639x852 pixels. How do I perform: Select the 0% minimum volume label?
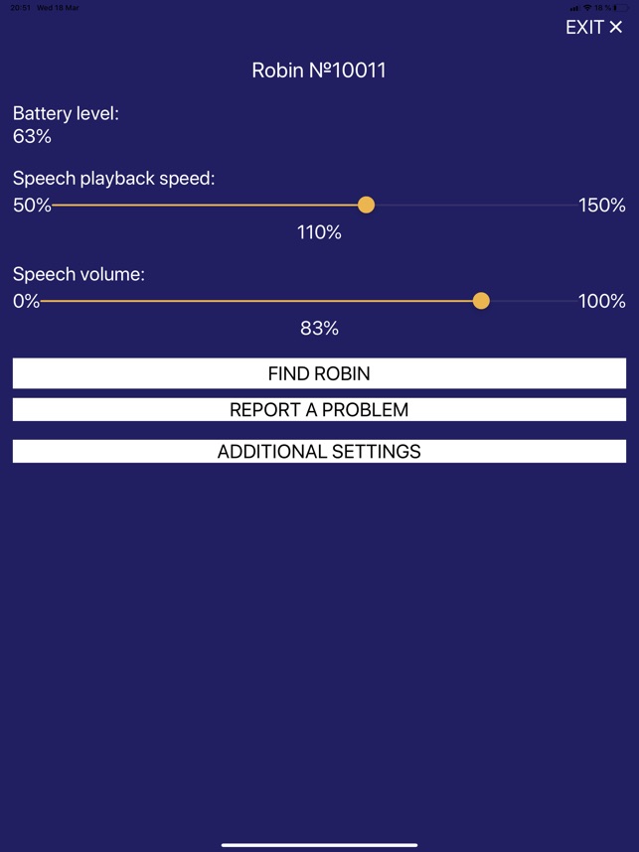coord(26,301)
